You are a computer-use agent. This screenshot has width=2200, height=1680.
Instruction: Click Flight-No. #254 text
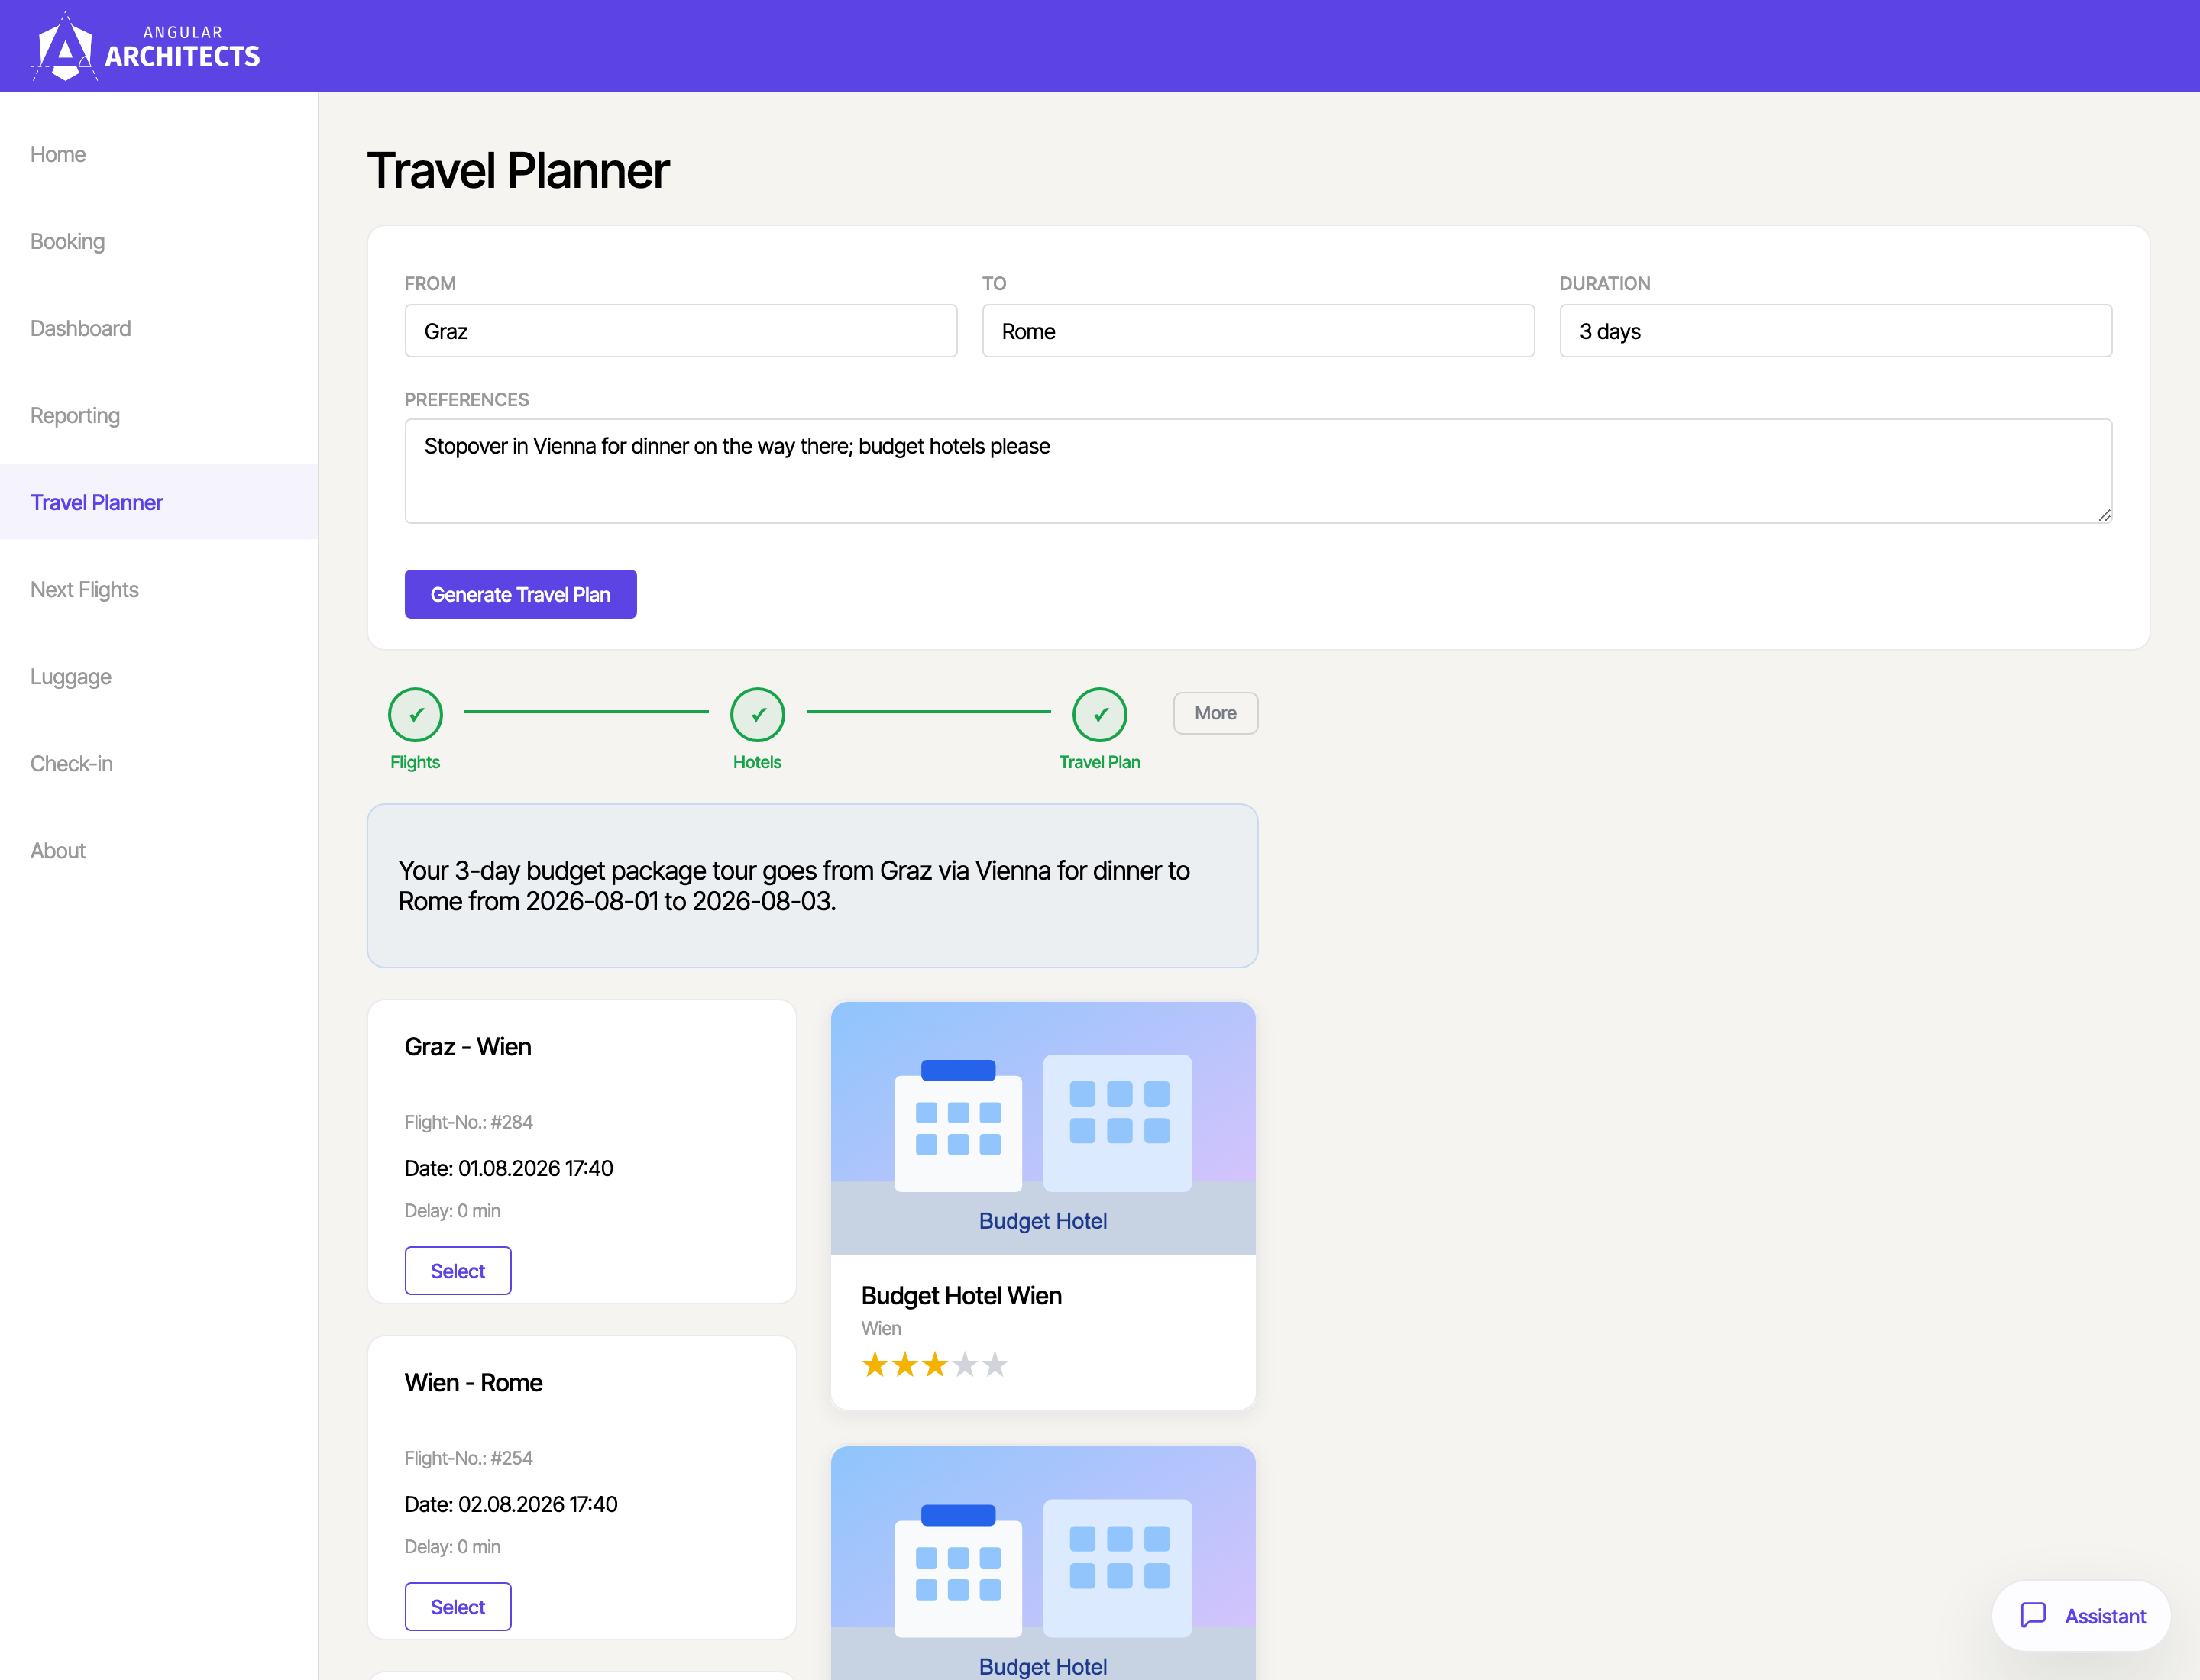tap(468, 1458)
